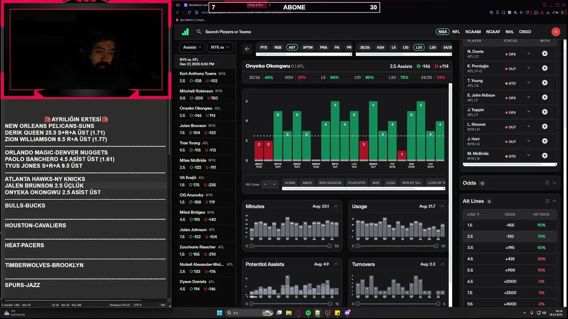This screenshot has width=568, height=319.
Task: Open the Assists stat dropdown
Action: click(192, 47)
